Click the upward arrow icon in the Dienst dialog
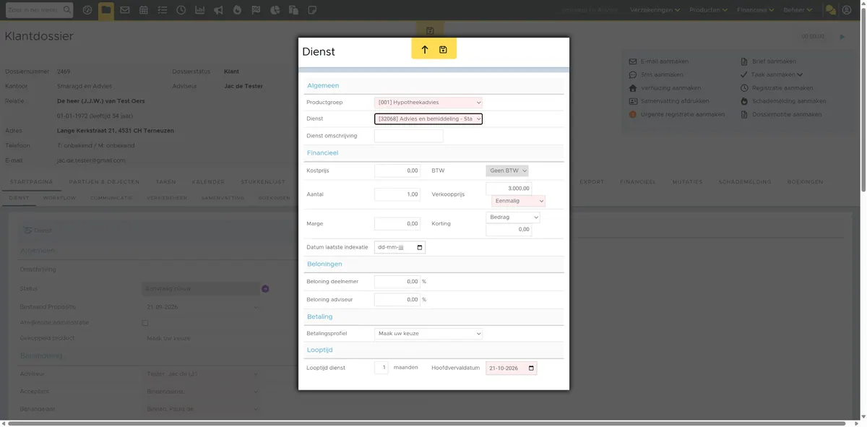The image size is (867, 427). pos(425,50)
